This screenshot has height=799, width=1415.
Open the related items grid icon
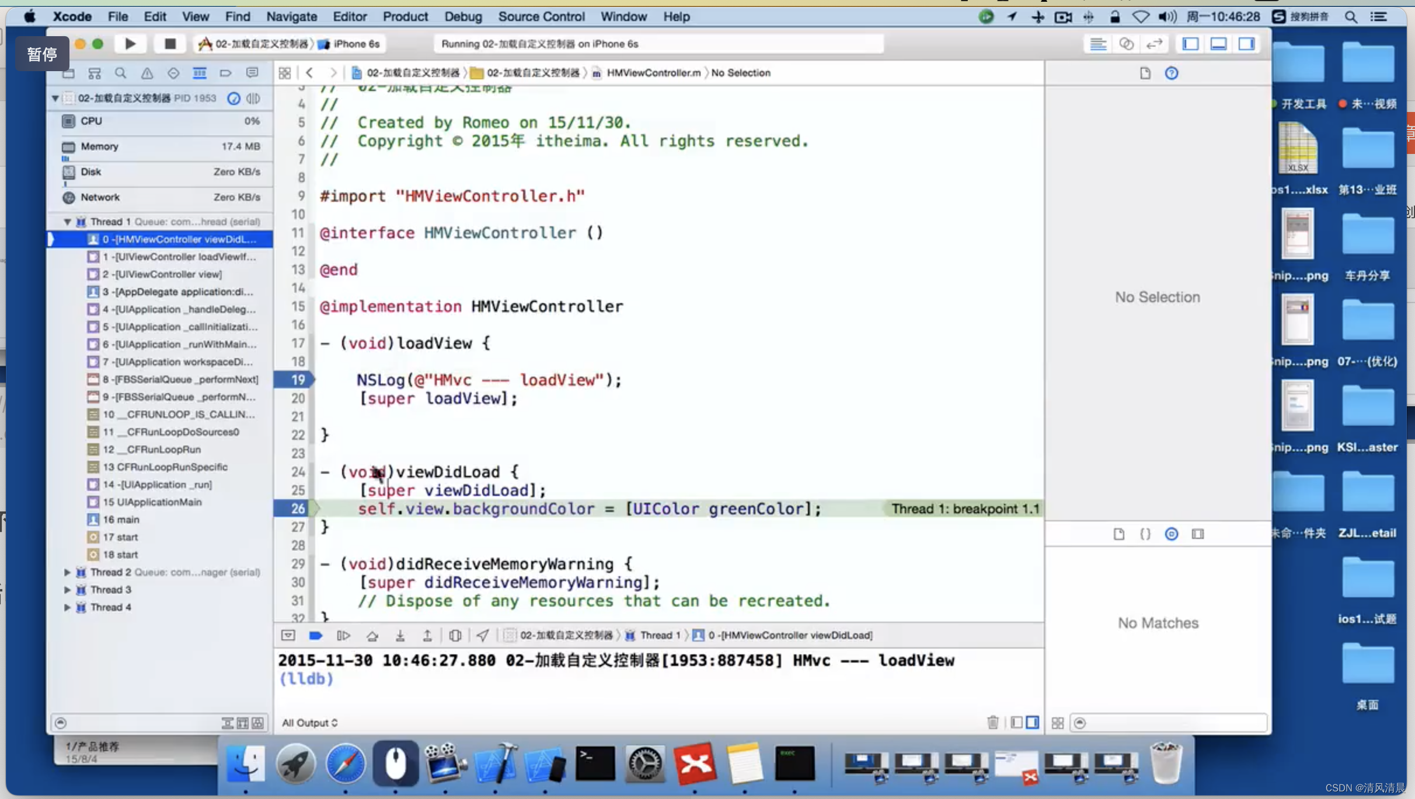285,73
